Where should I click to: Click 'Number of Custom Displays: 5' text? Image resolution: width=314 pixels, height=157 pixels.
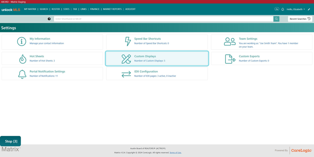(x=150, y=61)
